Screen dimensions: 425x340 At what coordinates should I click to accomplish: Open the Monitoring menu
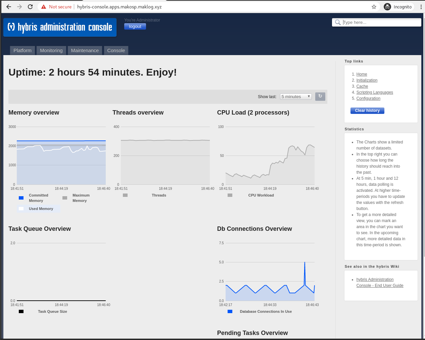(51, 50)
